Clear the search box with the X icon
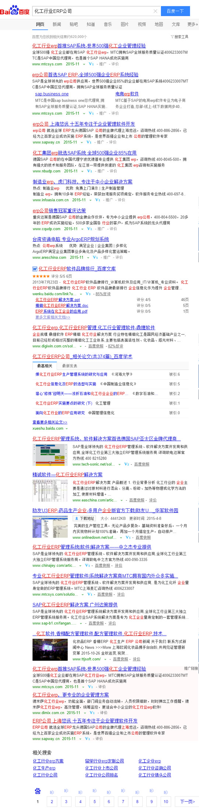The height and width of the screenshot is (808, 199). pyautogui.click(x=155, y=11)
